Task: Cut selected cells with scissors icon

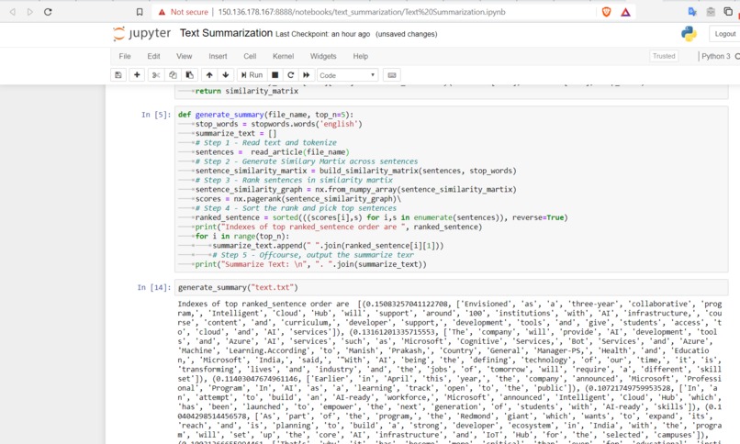Action: tap(156, 75)
